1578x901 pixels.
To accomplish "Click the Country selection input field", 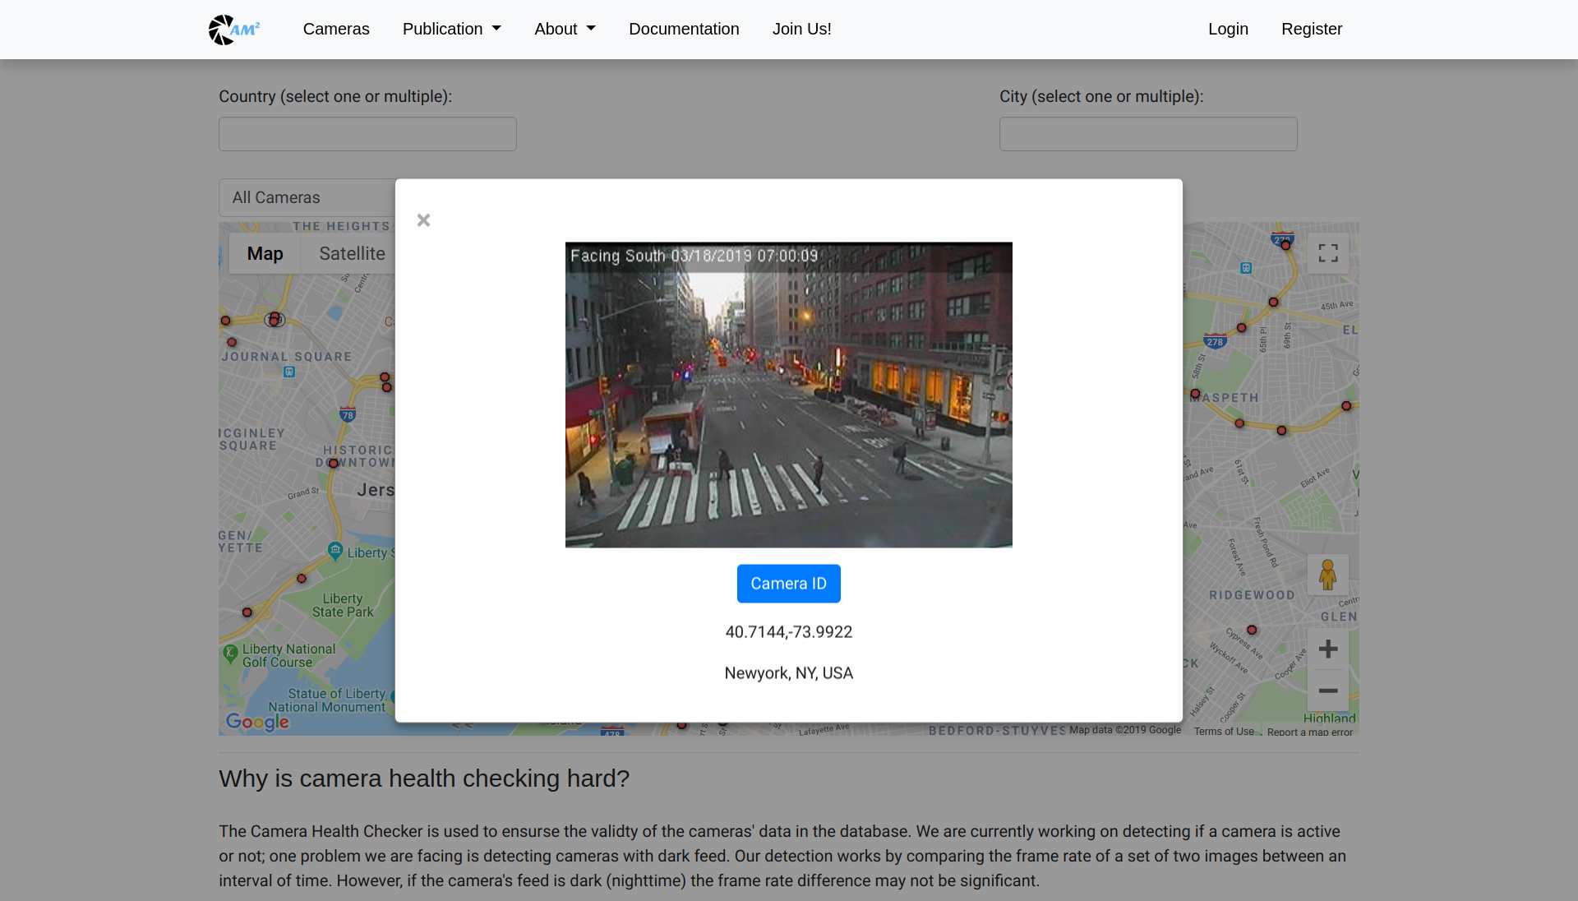I will (x=367, y=134).
